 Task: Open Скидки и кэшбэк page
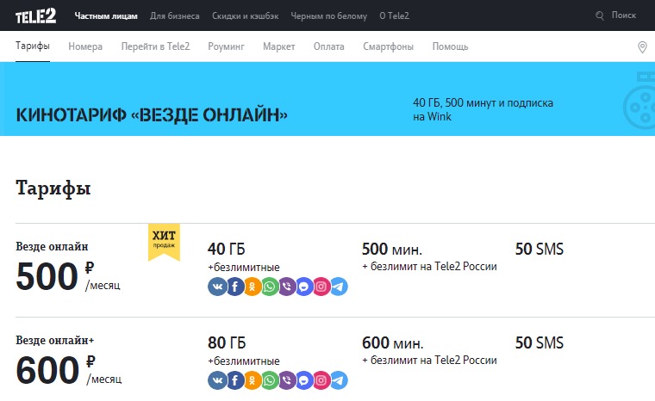point(246,15)
